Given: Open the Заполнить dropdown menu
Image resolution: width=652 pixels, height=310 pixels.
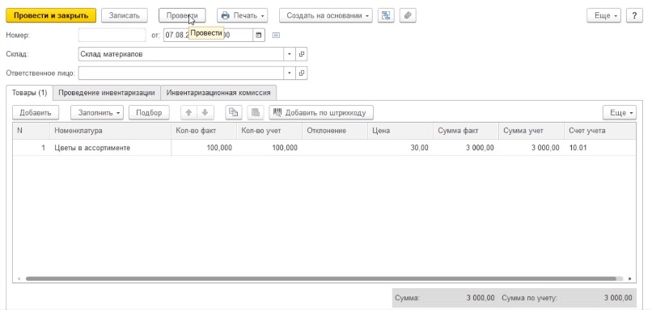Looking at the screenshot, I should (x=97, y=112).
